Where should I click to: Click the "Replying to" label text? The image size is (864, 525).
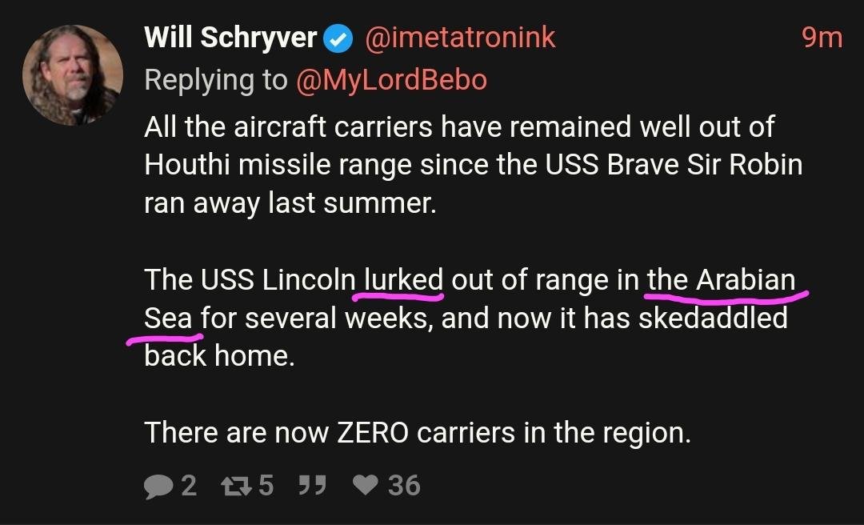(x=215, y=79)
